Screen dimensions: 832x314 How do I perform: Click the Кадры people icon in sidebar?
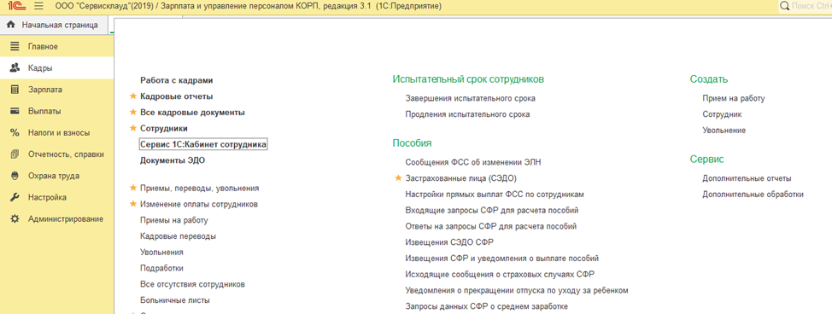(15, 68)
